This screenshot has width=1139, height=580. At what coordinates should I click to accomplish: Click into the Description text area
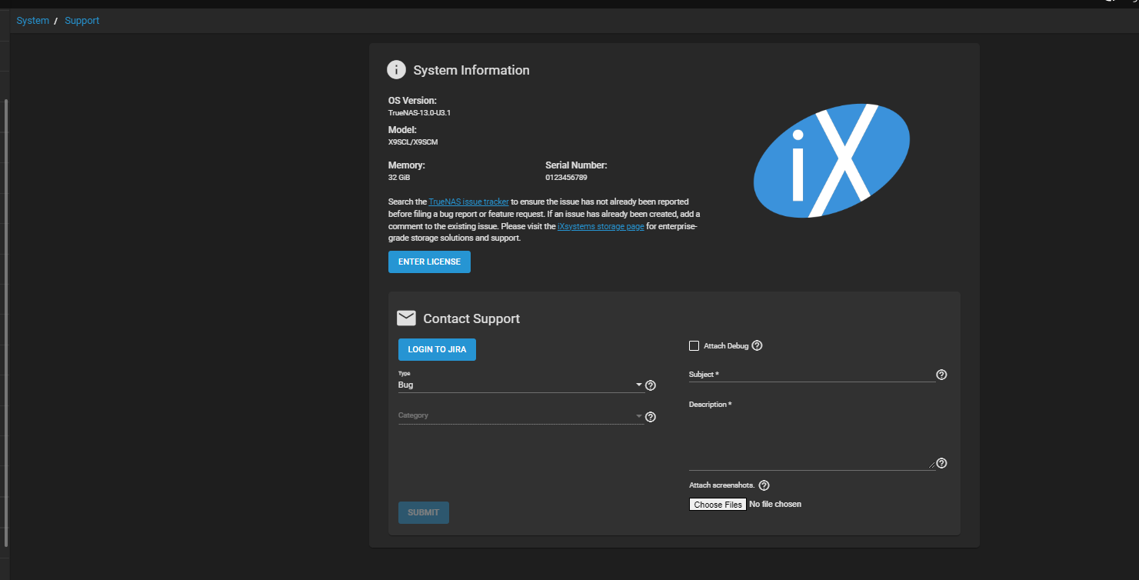(812, 439)
